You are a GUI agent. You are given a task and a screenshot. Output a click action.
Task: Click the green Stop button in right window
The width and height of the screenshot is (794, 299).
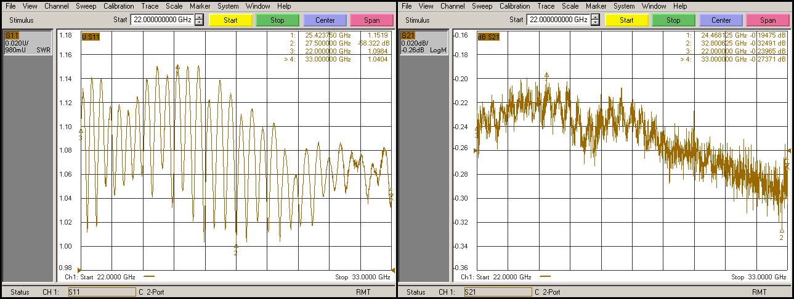(x=673, y=20)
